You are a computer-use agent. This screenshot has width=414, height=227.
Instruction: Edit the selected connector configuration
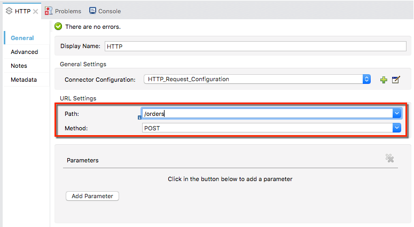(396, 80)
